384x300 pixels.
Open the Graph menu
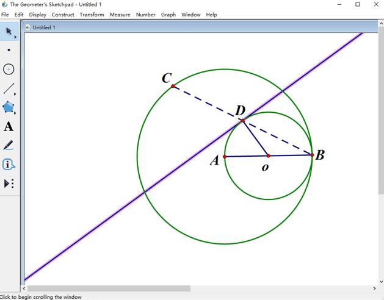(168, 15)
